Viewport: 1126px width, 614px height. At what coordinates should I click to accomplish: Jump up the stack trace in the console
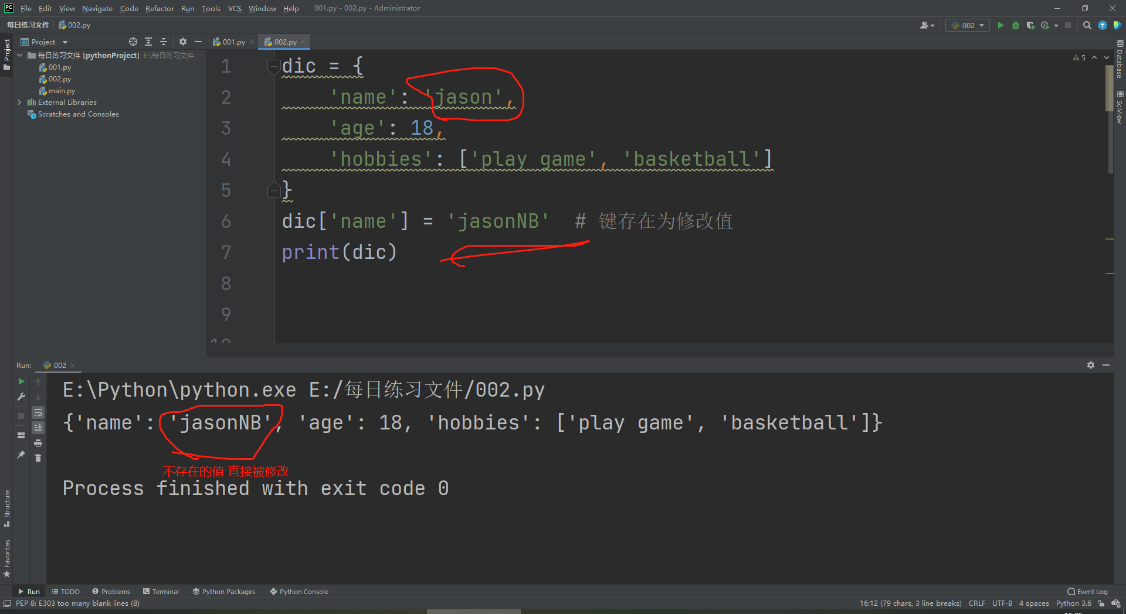coord(38,381)
